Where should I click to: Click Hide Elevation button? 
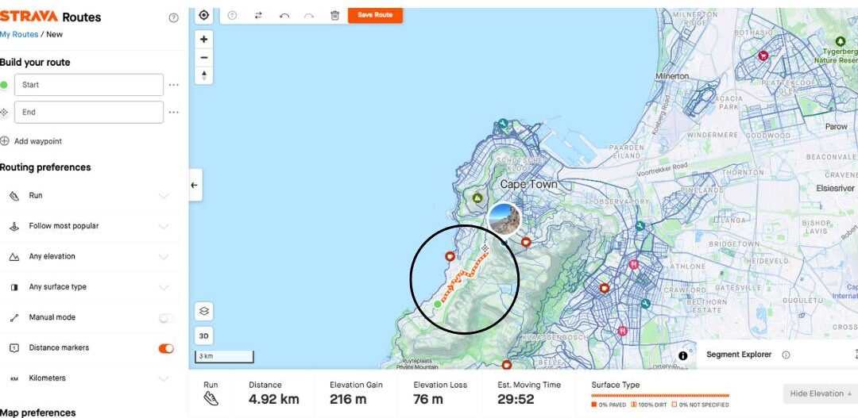820,393
